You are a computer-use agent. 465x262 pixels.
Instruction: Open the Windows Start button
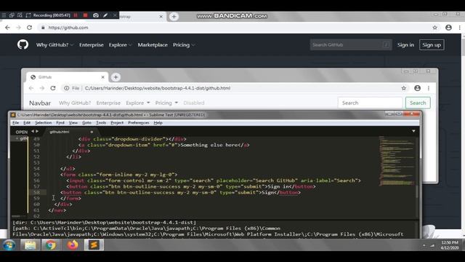tap(9, 245)
